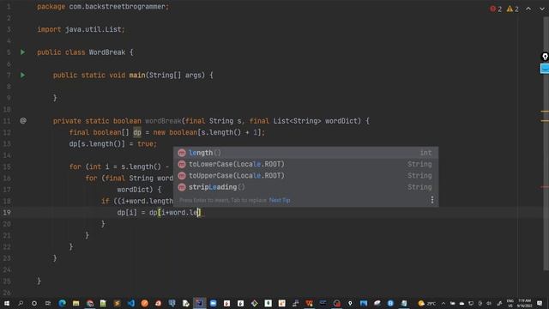Open the Windows Start menu
This screenshot has height=309, width=549.
pyautogui.click(x=7, y=303)
